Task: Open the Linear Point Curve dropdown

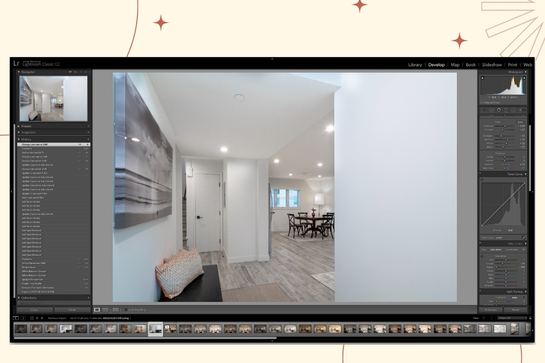Action: pyautogui.click(x=499, y=238)
